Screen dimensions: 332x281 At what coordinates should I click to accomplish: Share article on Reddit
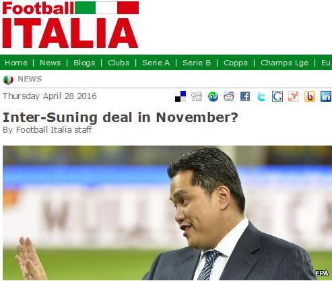pos(229,96)
